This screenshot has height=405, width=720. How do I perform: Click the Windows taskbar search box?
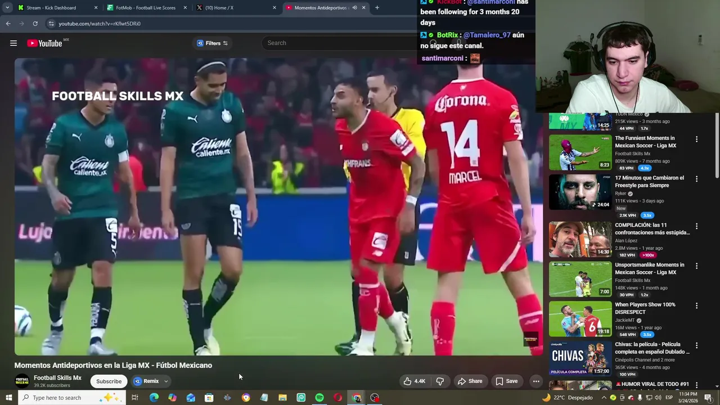tap(72, 398)
